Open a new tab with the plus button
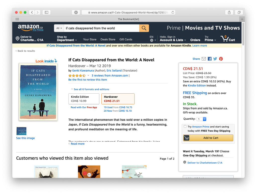The image size is (257, 194). (x=242, y=19)
